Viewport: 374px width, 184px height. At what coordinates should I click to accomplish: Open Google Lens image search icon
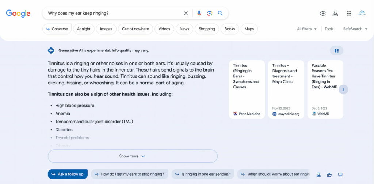click(x=210, y=14)
